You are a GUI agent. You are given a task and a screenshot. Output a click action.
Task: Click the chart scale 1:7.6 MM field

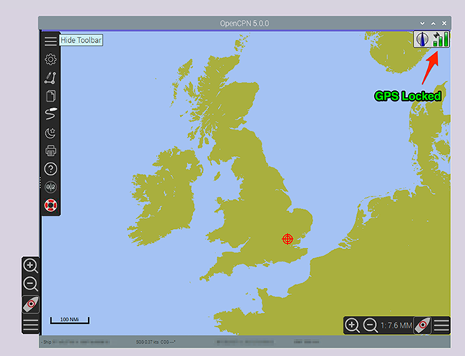tap(396, 325)
